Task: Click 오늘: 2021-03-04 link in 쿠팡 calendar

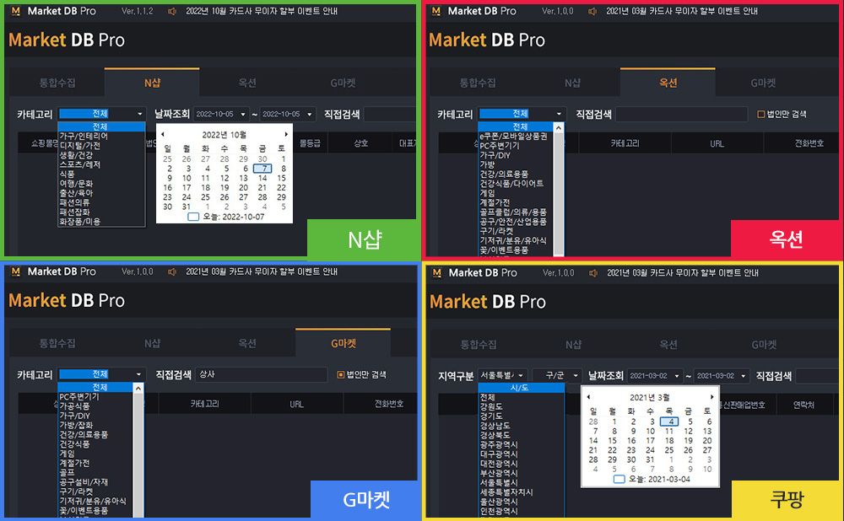Action: pos(652,479)
